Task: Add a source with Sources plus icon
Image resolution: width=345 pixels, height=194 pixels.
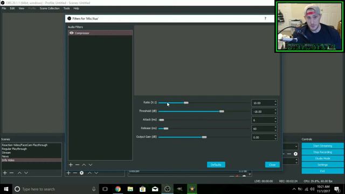Action: pos(68,173)
